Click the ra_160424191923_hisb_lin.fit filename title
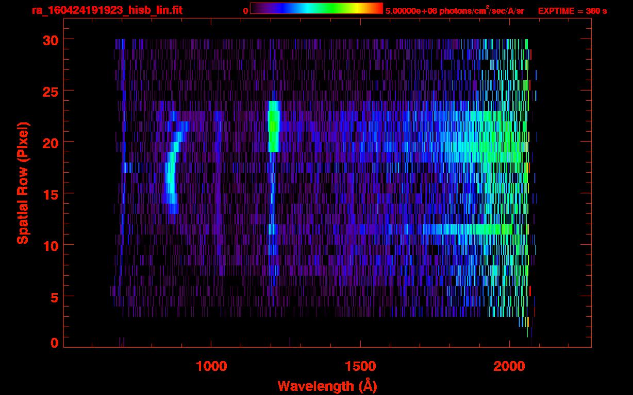This screenshot has height=395, width=633. (106, 10)
